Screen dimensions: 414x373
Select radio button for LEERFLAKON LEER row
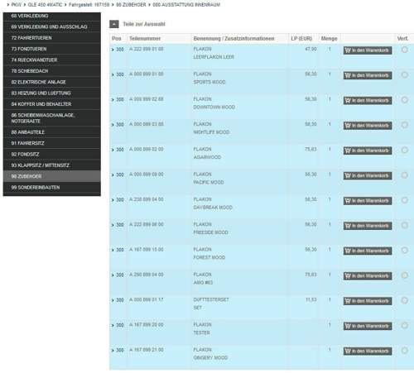coord(405,50)
